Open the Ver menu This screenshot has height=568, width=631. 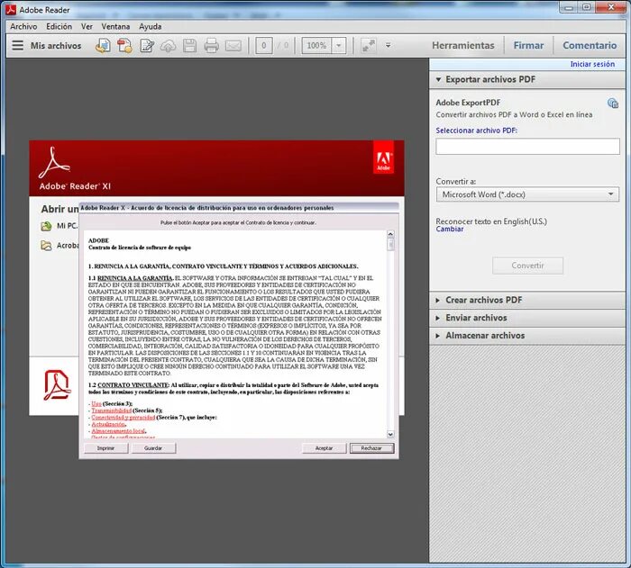click(x=87, y=26)
